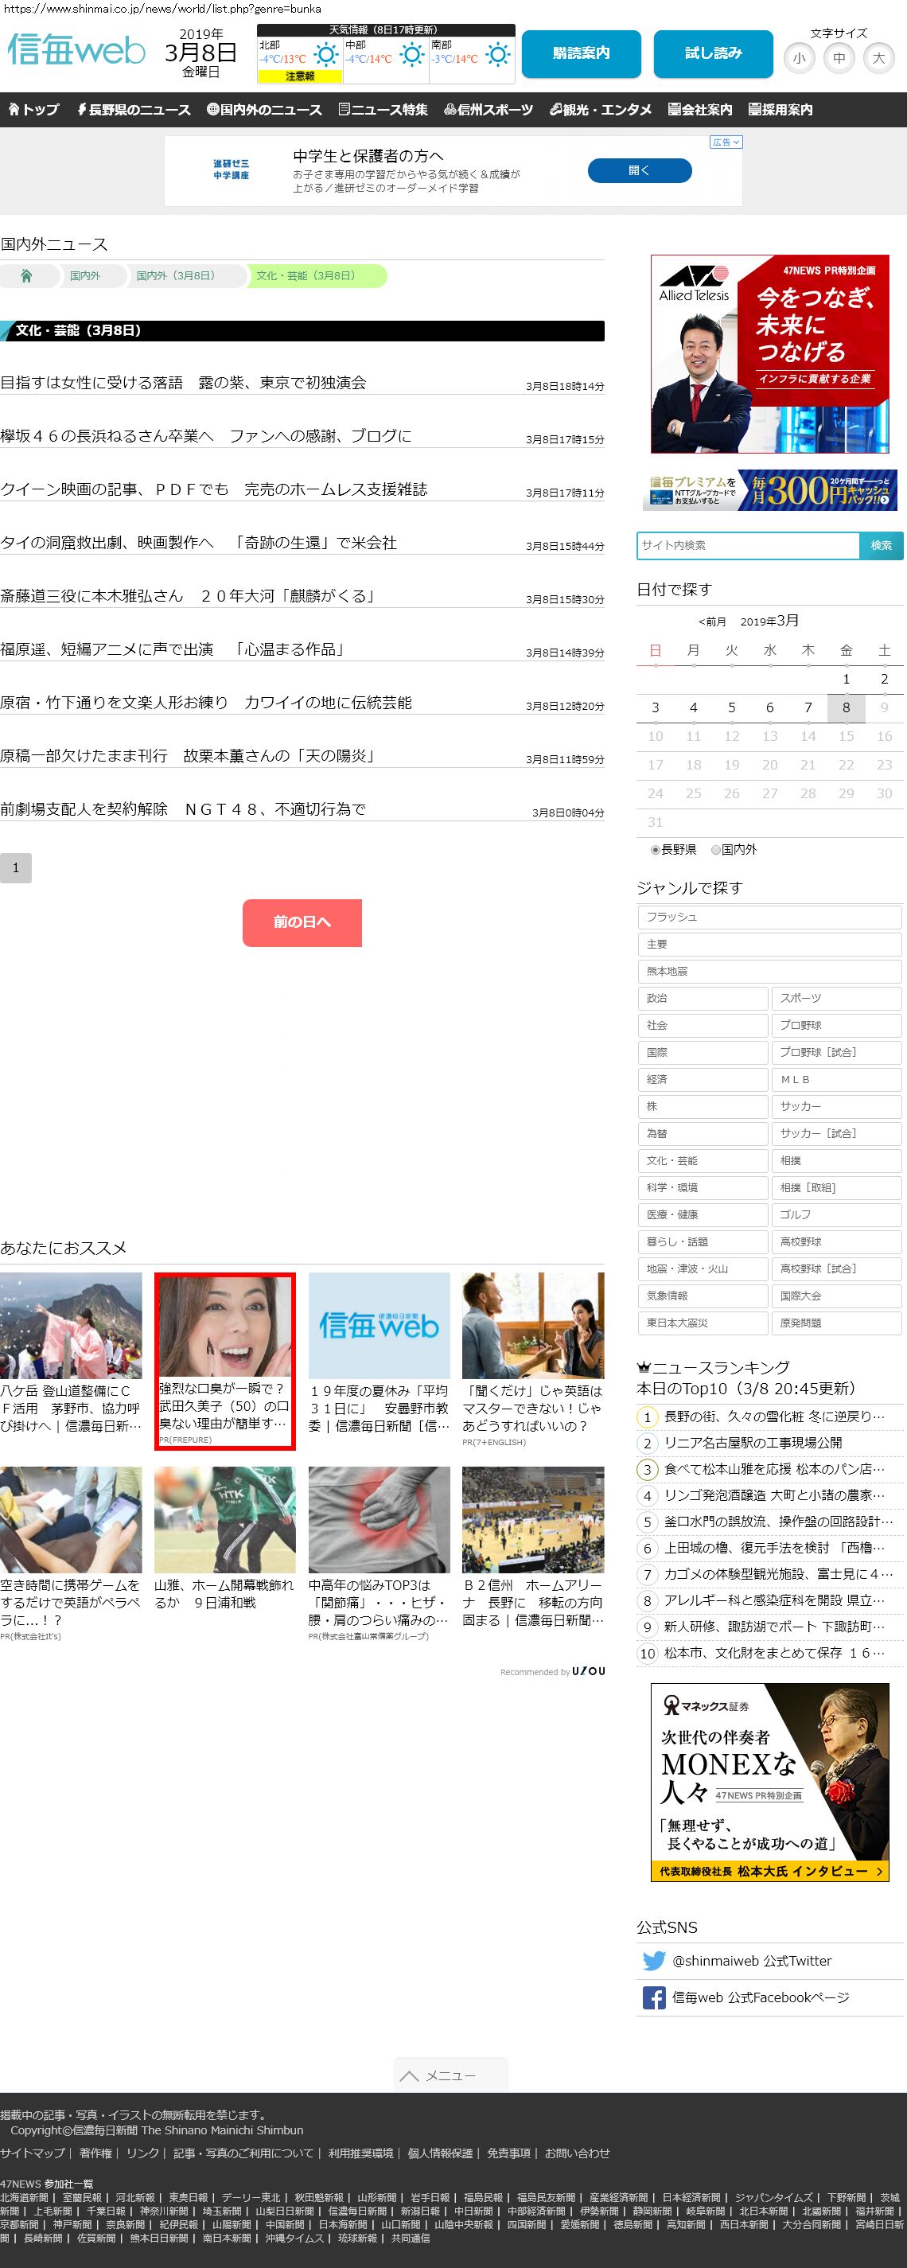
Task: Open the 長野県のニュース menu item
Action: tap(133, 110)
